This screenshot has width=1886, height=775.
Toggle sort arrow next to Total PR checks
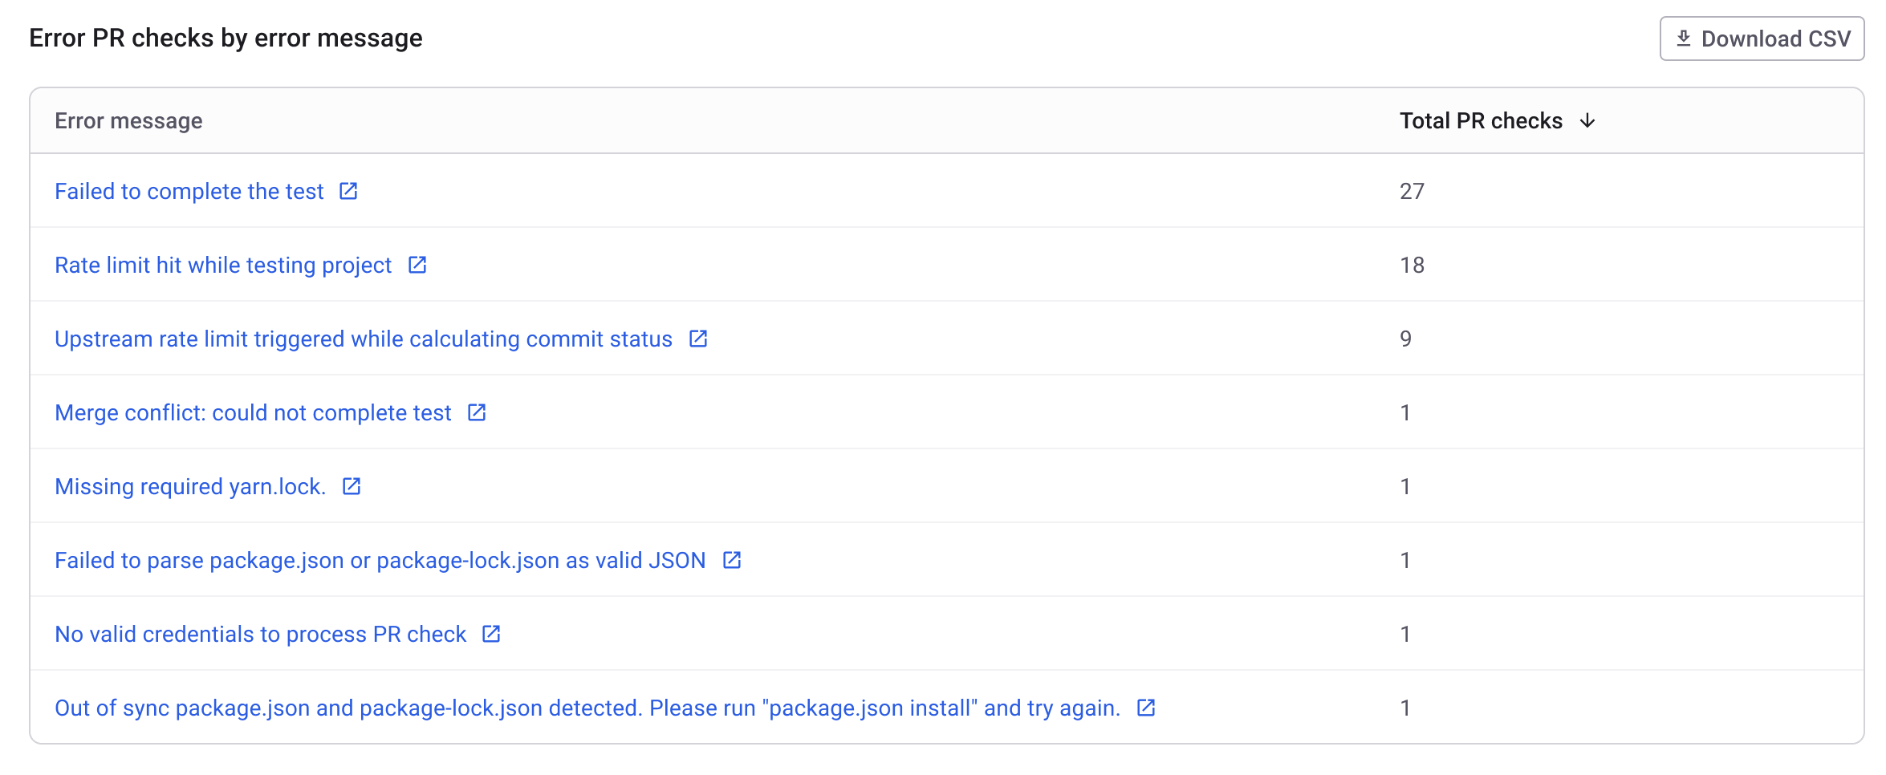pyautogui.click(x=1587, y=121)
